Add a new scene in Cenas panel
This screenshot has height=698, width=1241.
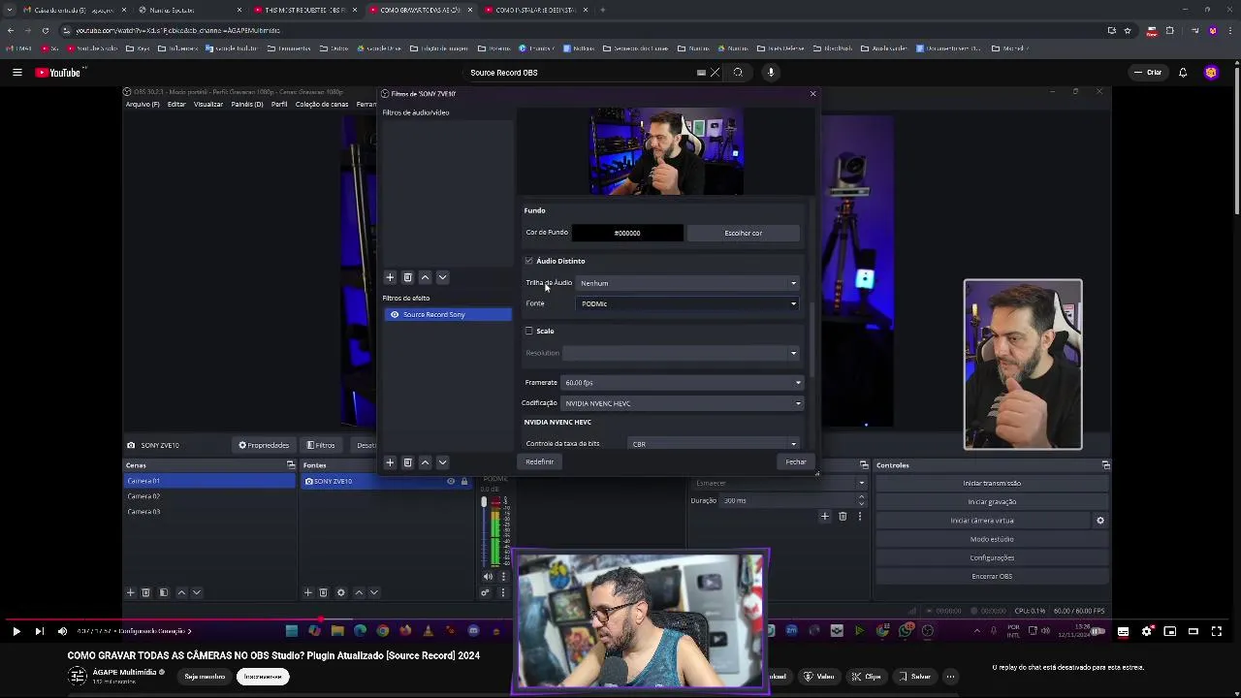[130, 592]
